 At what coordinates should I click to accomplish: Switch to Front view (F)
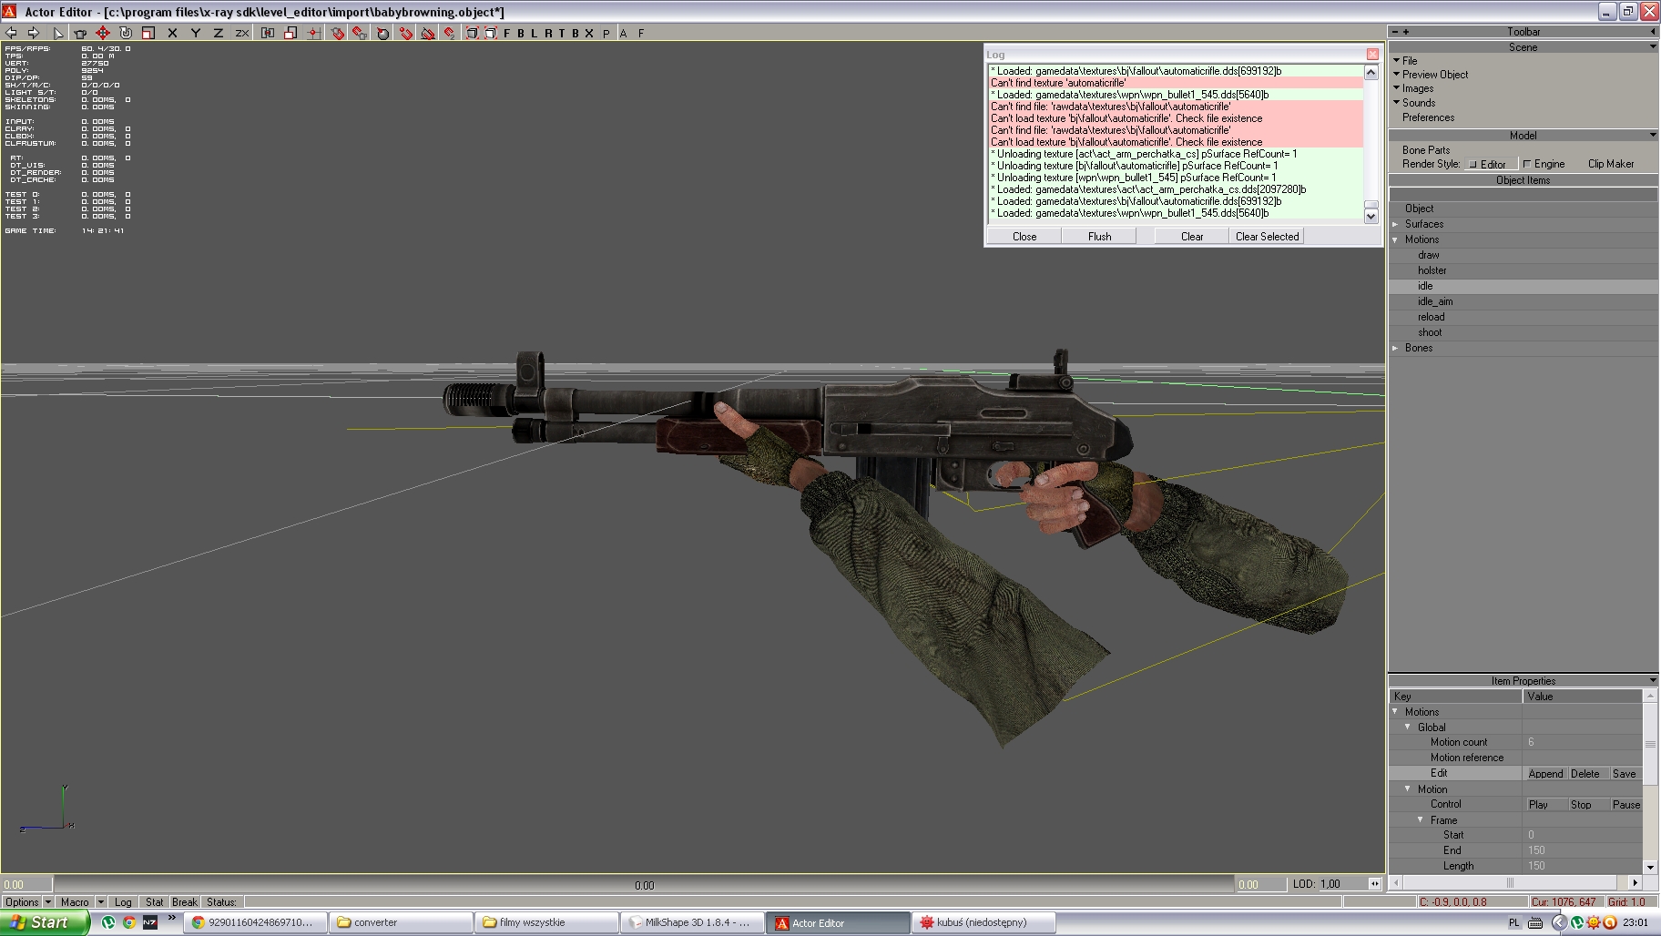(x=507, y=33)
